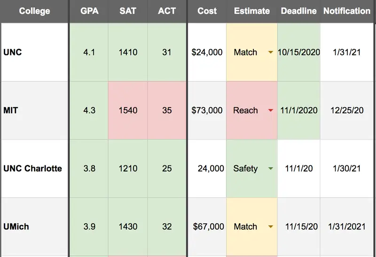Screen dimensions: 376x257
Task: Expand UMich's Match estimate dropdown
Action: [270, 226]
